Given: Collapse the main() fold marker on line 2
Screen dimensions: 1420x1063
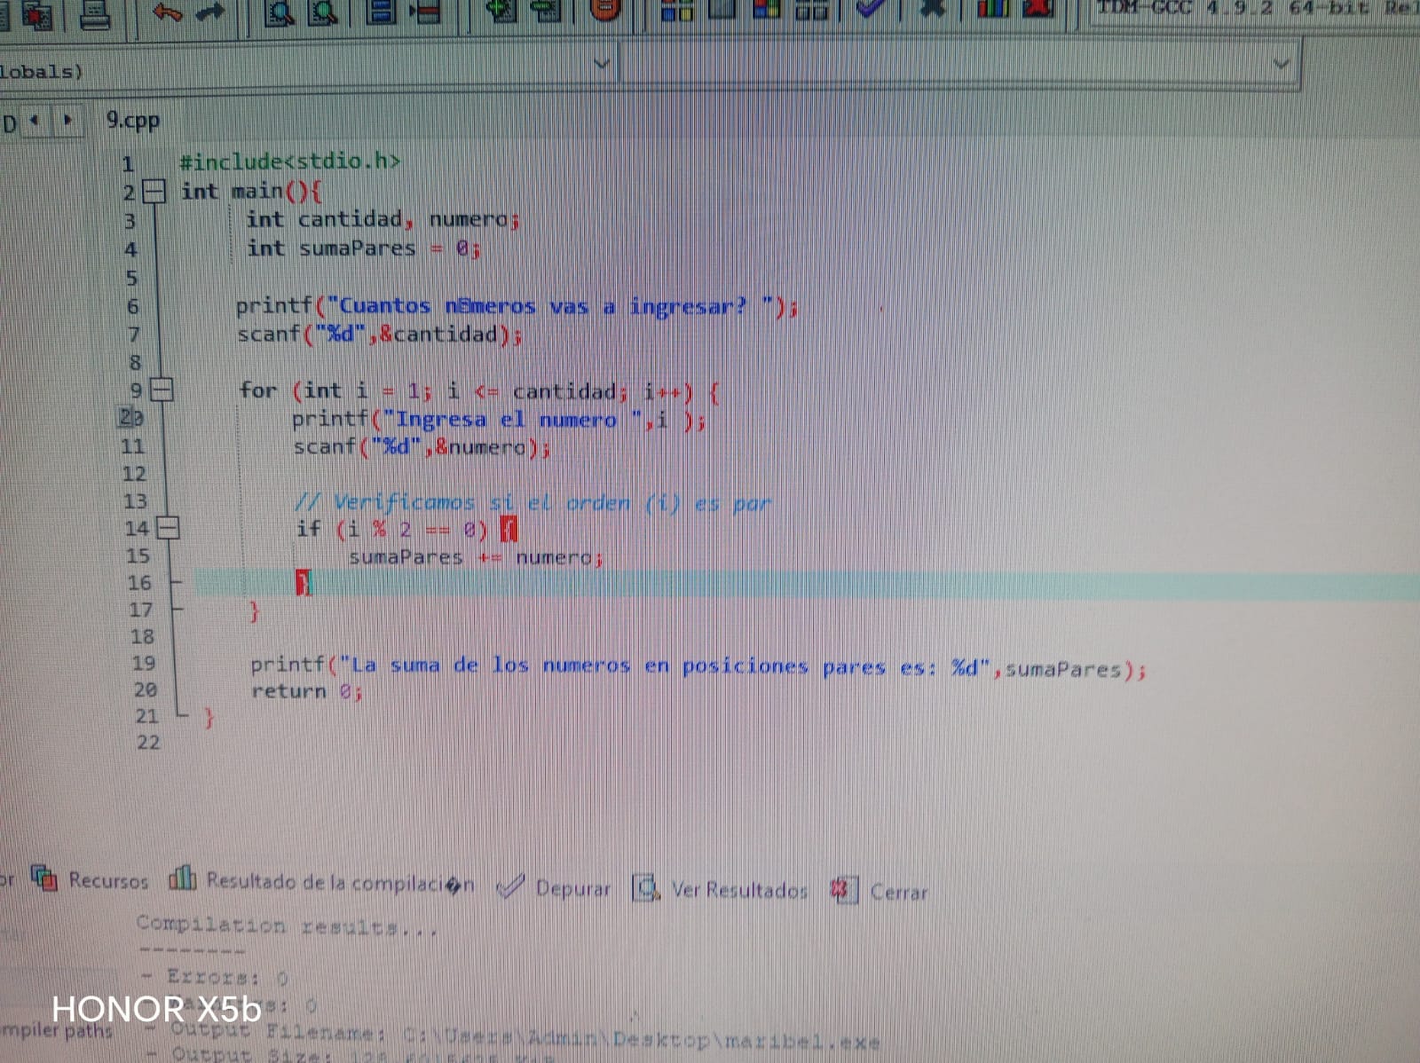Looking at the screenshot, I should tap(154, 191).
